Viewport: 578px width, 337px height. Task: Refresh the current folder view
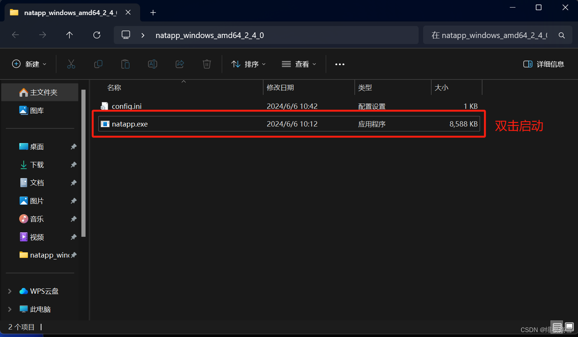(x=97, y=35)
